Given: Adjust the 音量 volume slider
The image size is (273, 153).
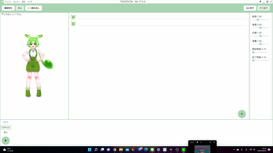Looking at the screenshot, I should point(260,44).
